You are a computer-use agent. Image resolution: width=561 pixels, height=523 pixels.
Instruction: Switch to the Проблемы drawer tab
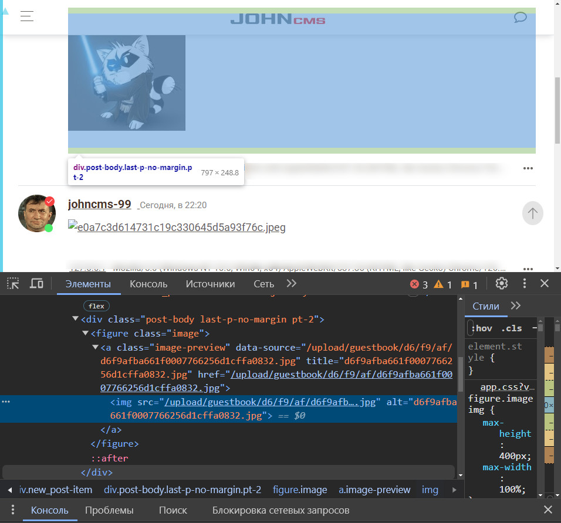[109, 510]
